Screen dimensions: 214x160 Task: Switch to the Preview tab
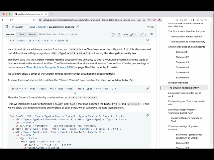tap(10, 34)
